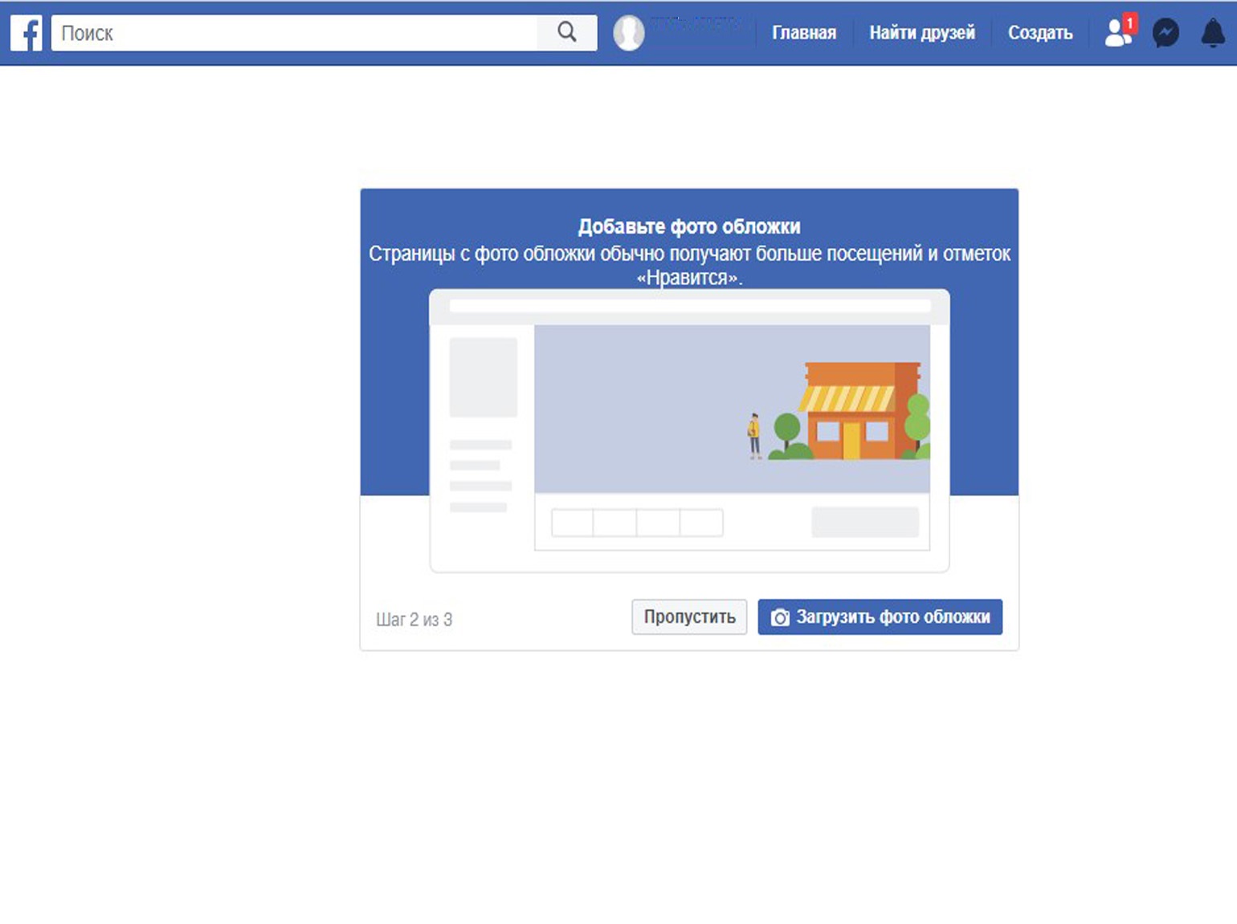This screenshot has height=924, width=1237.
Task: Click the camera icon on the upload button
Action: [779, 617]
